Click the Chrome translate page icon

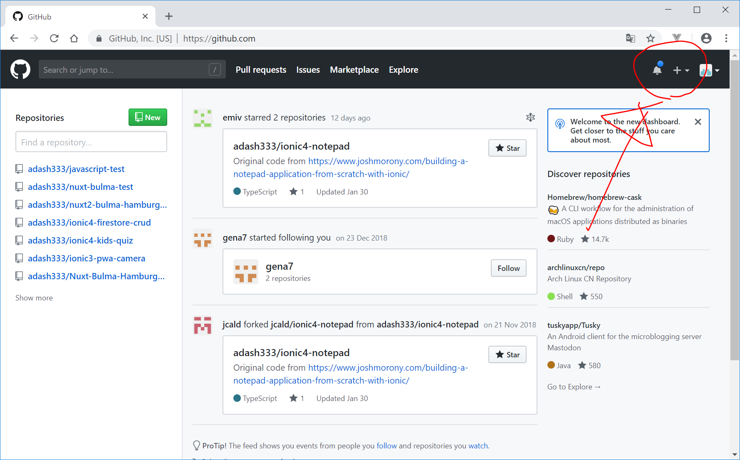(x=630, y=39)
